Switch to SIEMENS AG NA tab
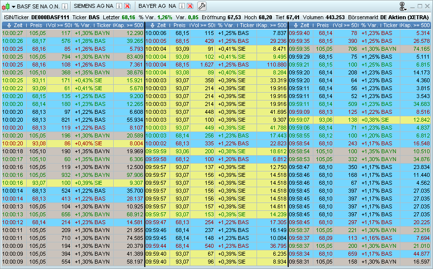 pos(93,6)
